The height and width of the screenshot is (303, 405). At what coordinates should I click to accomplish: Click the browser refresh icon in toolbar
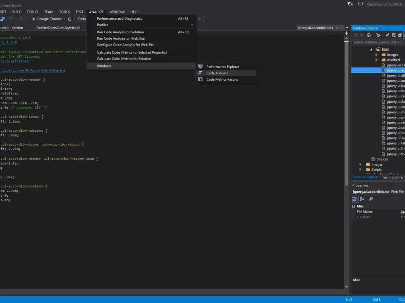tap(69, 19)
